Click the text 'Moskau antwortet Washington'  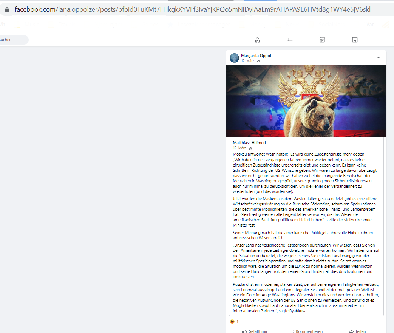click(260, 154)
